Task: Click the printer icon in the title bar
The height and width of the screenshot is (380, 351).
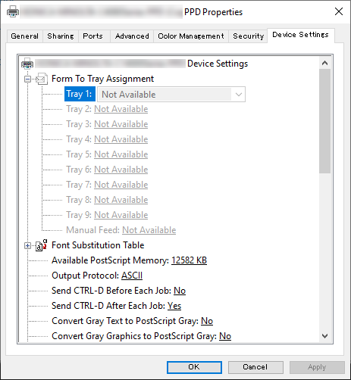Action: tap(13, 11)
